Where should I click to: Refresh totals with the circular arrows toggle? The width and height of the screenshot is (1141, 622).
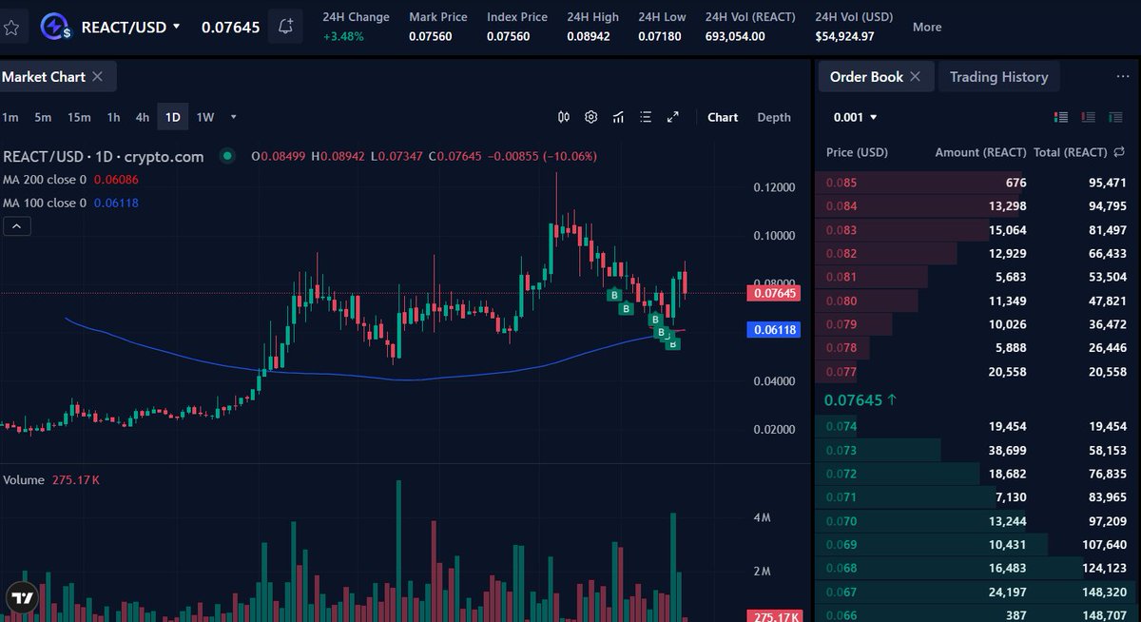pyautogui.click(x=1121, y=152)
